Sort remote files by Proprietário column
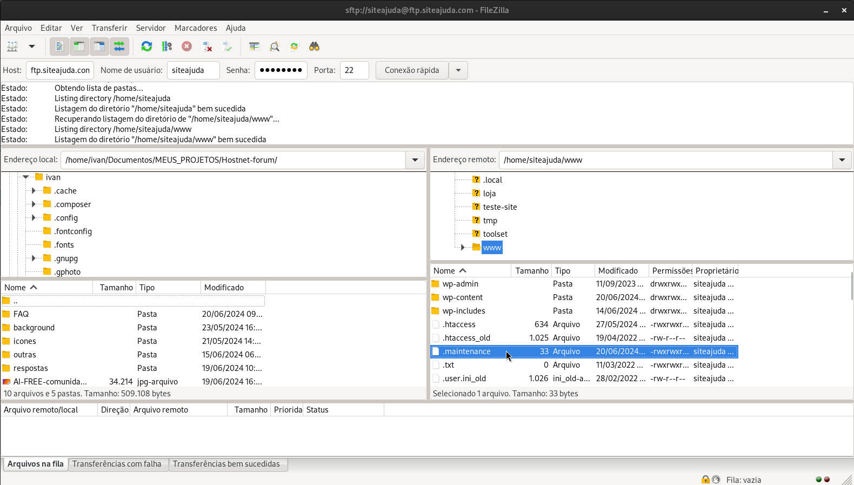This screenshot has width=854, height=485. [716, 271]
